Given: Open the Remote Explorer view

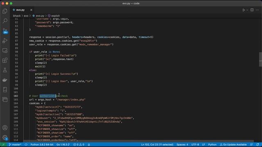Looking at the screenshot, I should click(x=5, y=51).
